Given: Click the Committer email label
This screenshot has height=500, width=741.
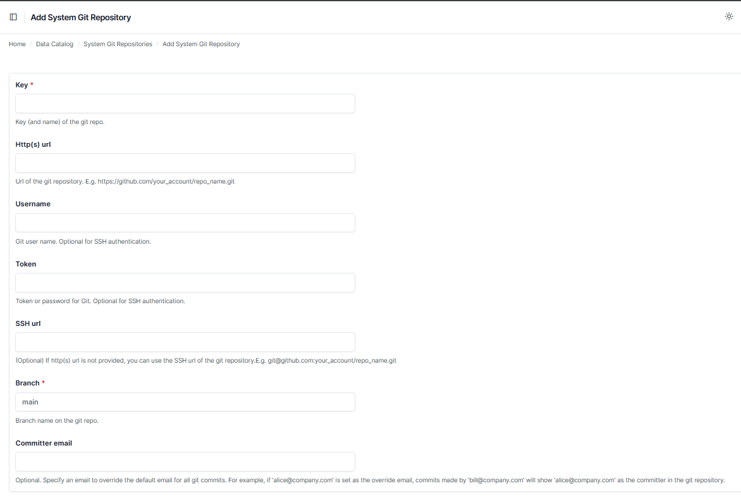Looking at the screenshot, I should click(44, 443).
